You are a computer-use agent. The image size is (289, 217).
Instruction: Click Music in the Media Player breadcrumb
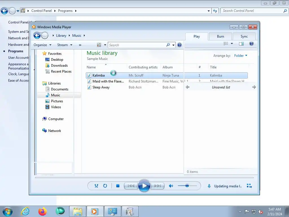tap(77, 36)
